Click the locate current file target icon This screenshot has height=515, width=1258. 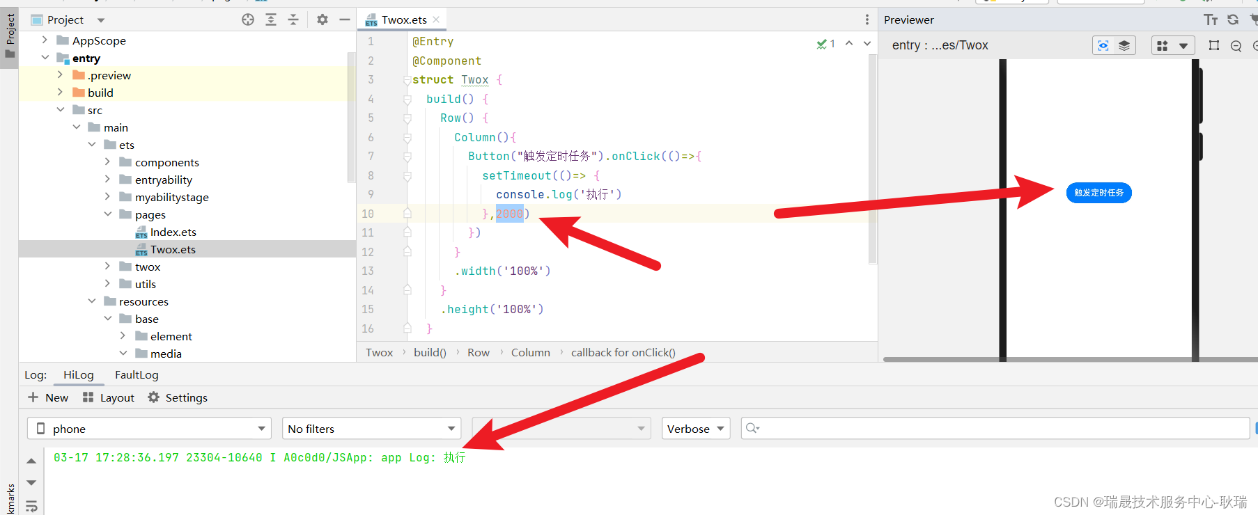pos(248,19)
